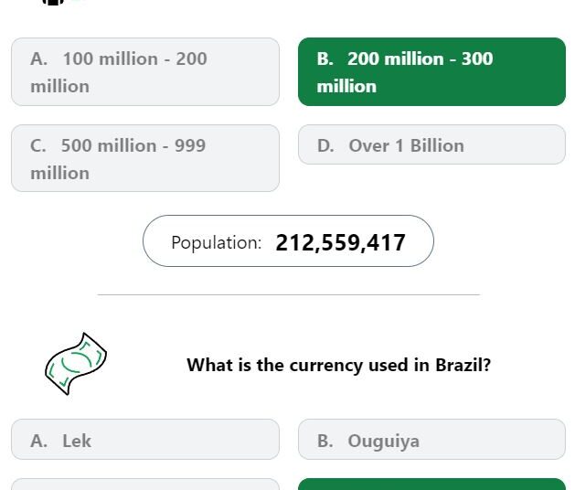Click the partially visible black icon at the top
Screen dimensions: 575x490
[x=53, y=2]
